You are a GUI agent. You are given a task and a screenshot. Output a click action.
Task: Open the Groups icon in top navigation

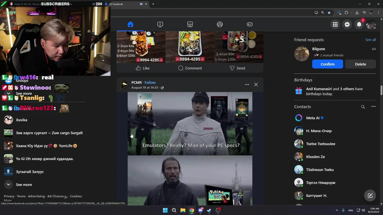(220, 24)
